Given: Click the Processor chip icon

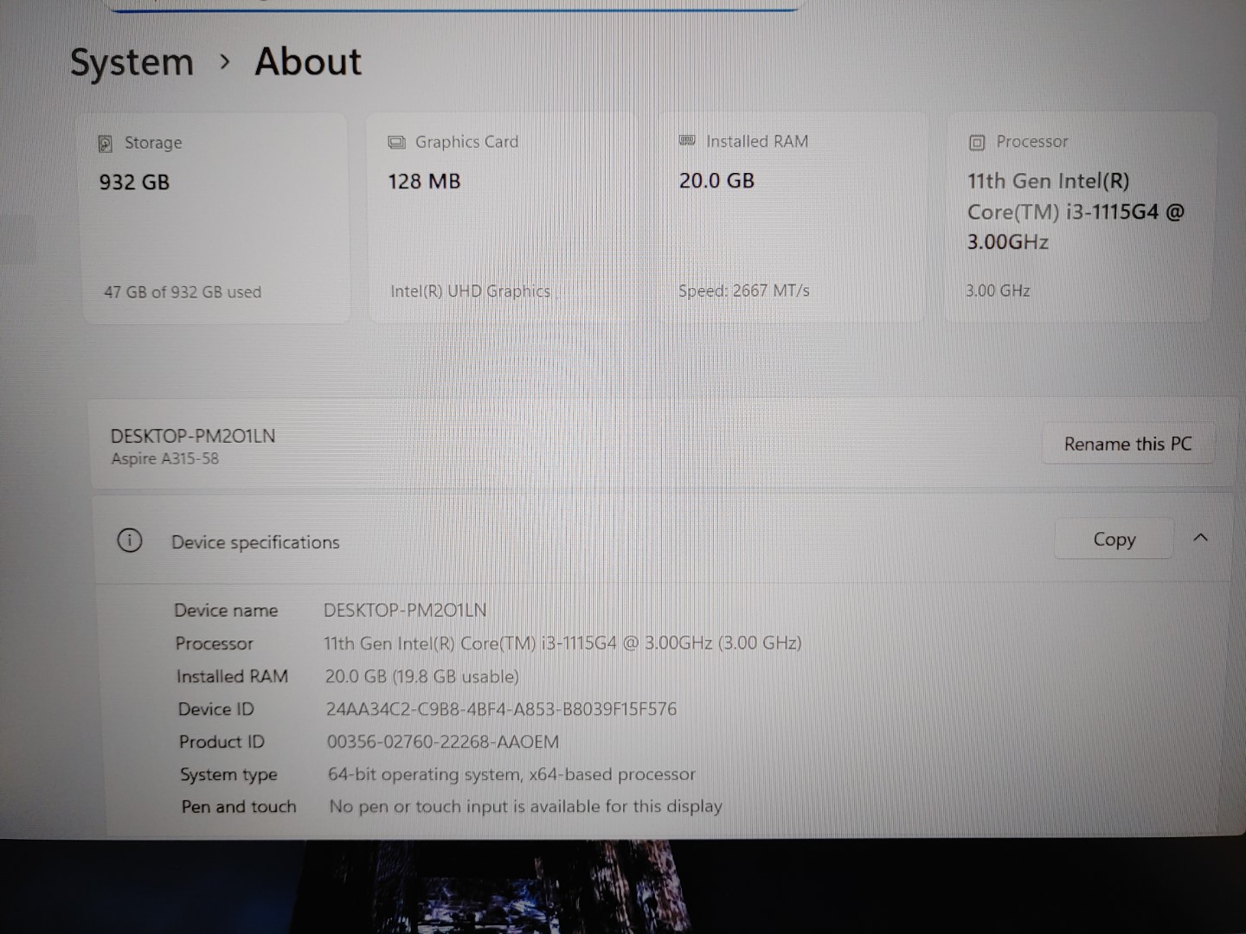Looking at the screenshot, I should (x=977, y=143).
